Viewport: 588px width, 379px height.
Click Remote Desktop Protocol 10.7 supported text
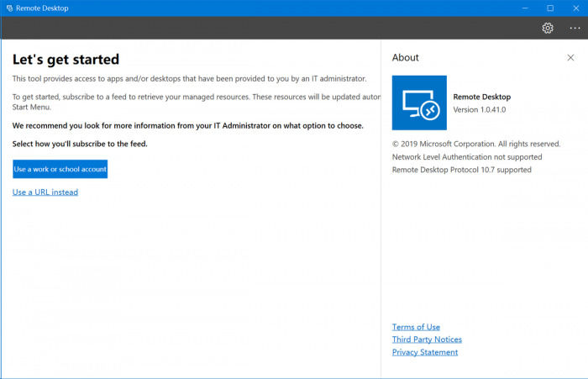pos(462,170)
